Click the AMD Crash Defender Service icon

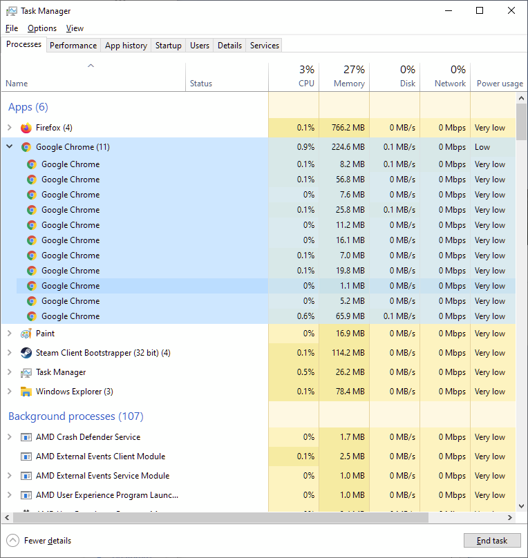pos(26,437)
